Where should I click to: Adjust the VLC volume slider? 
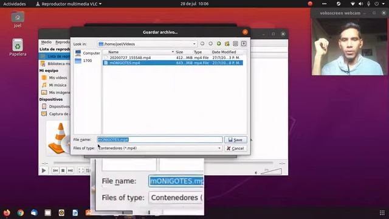point(271,172)
